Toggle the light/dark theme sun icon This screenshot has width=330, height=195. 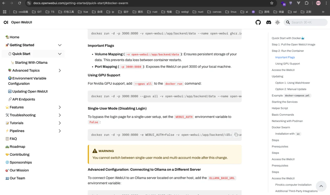click(x=277, y=22)
